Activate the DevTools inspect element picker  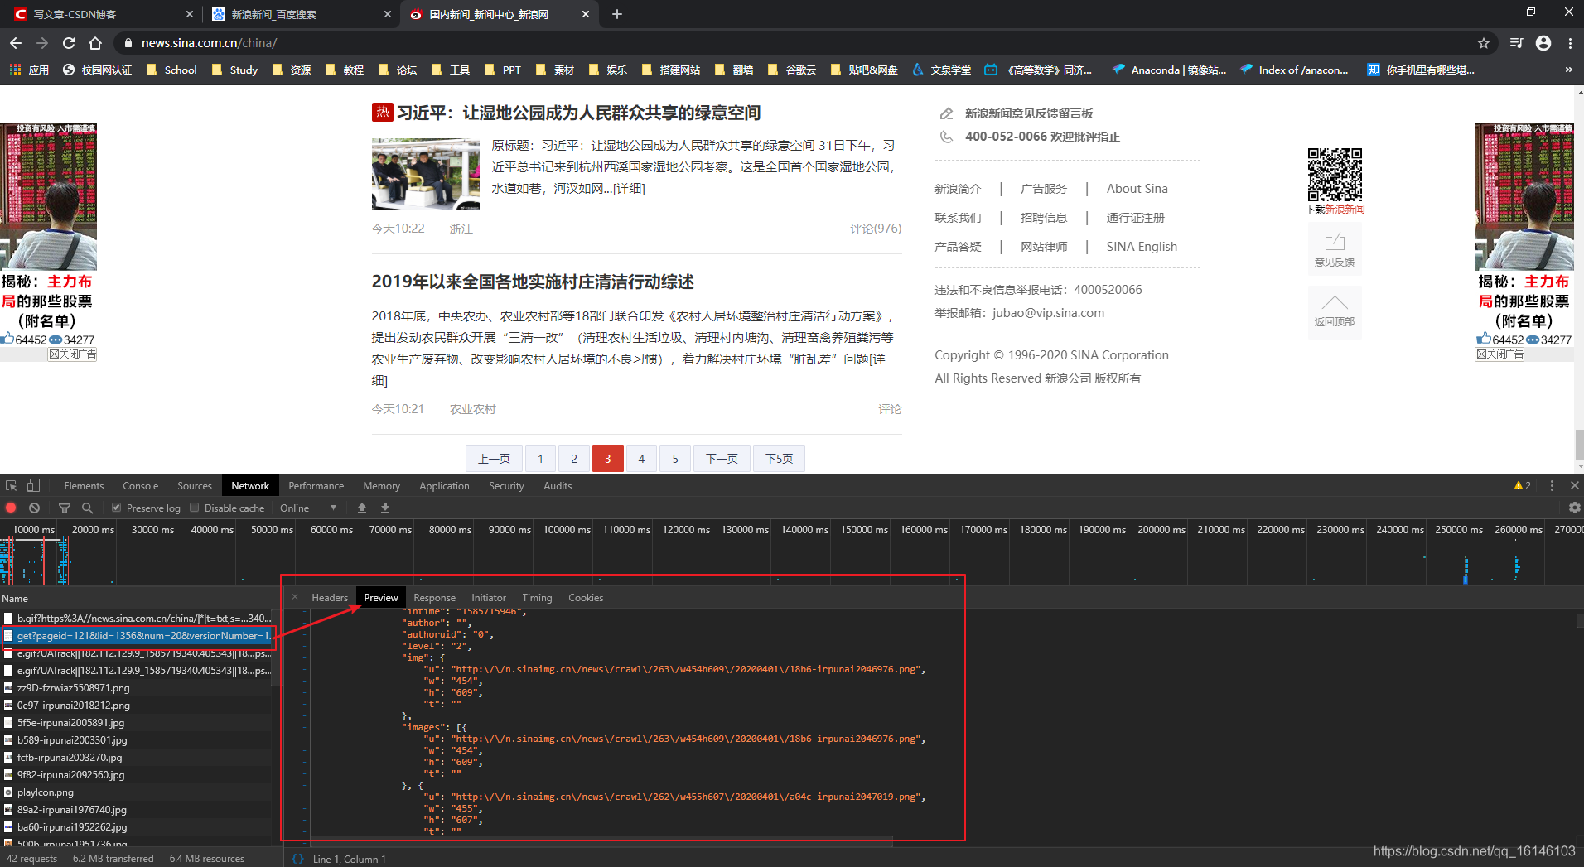[x=12, y=486]
